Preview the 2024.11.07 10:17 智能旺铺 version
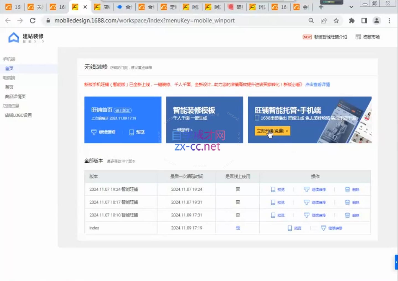The image size is (398, 281). 278,202
